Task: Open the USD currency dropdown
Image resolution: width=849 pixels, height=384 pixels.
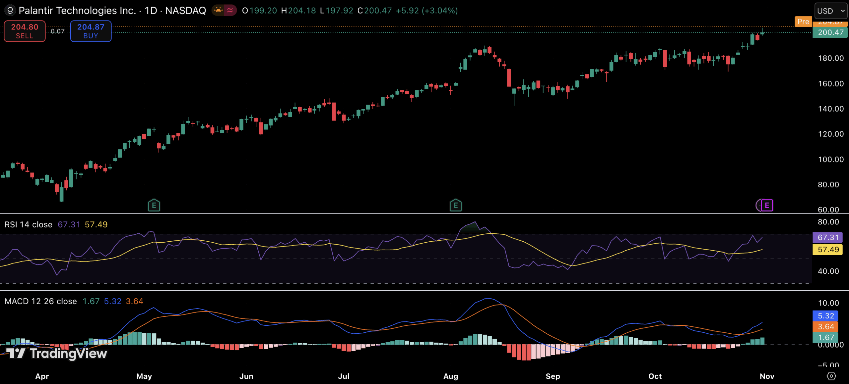Action: click(830, 11)
